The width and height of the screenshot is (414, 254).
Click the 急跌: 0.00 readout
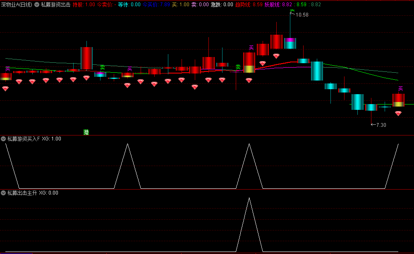pos(222,5)
